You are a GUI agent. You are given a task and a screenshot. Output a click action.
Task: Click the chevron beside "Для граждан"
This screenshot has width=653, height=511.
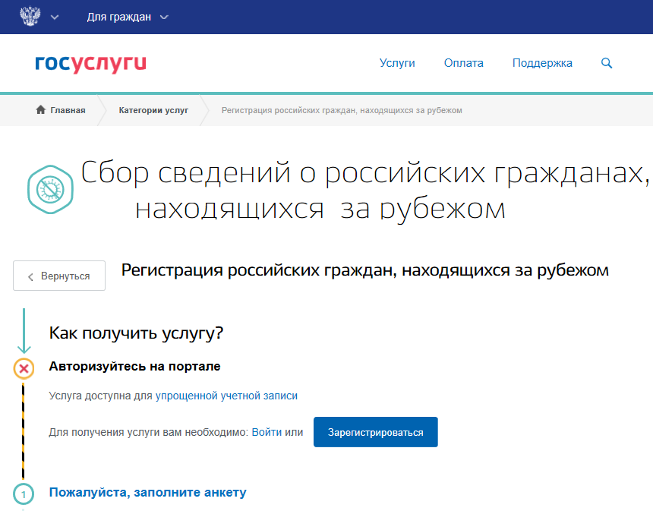click(164, 17)
